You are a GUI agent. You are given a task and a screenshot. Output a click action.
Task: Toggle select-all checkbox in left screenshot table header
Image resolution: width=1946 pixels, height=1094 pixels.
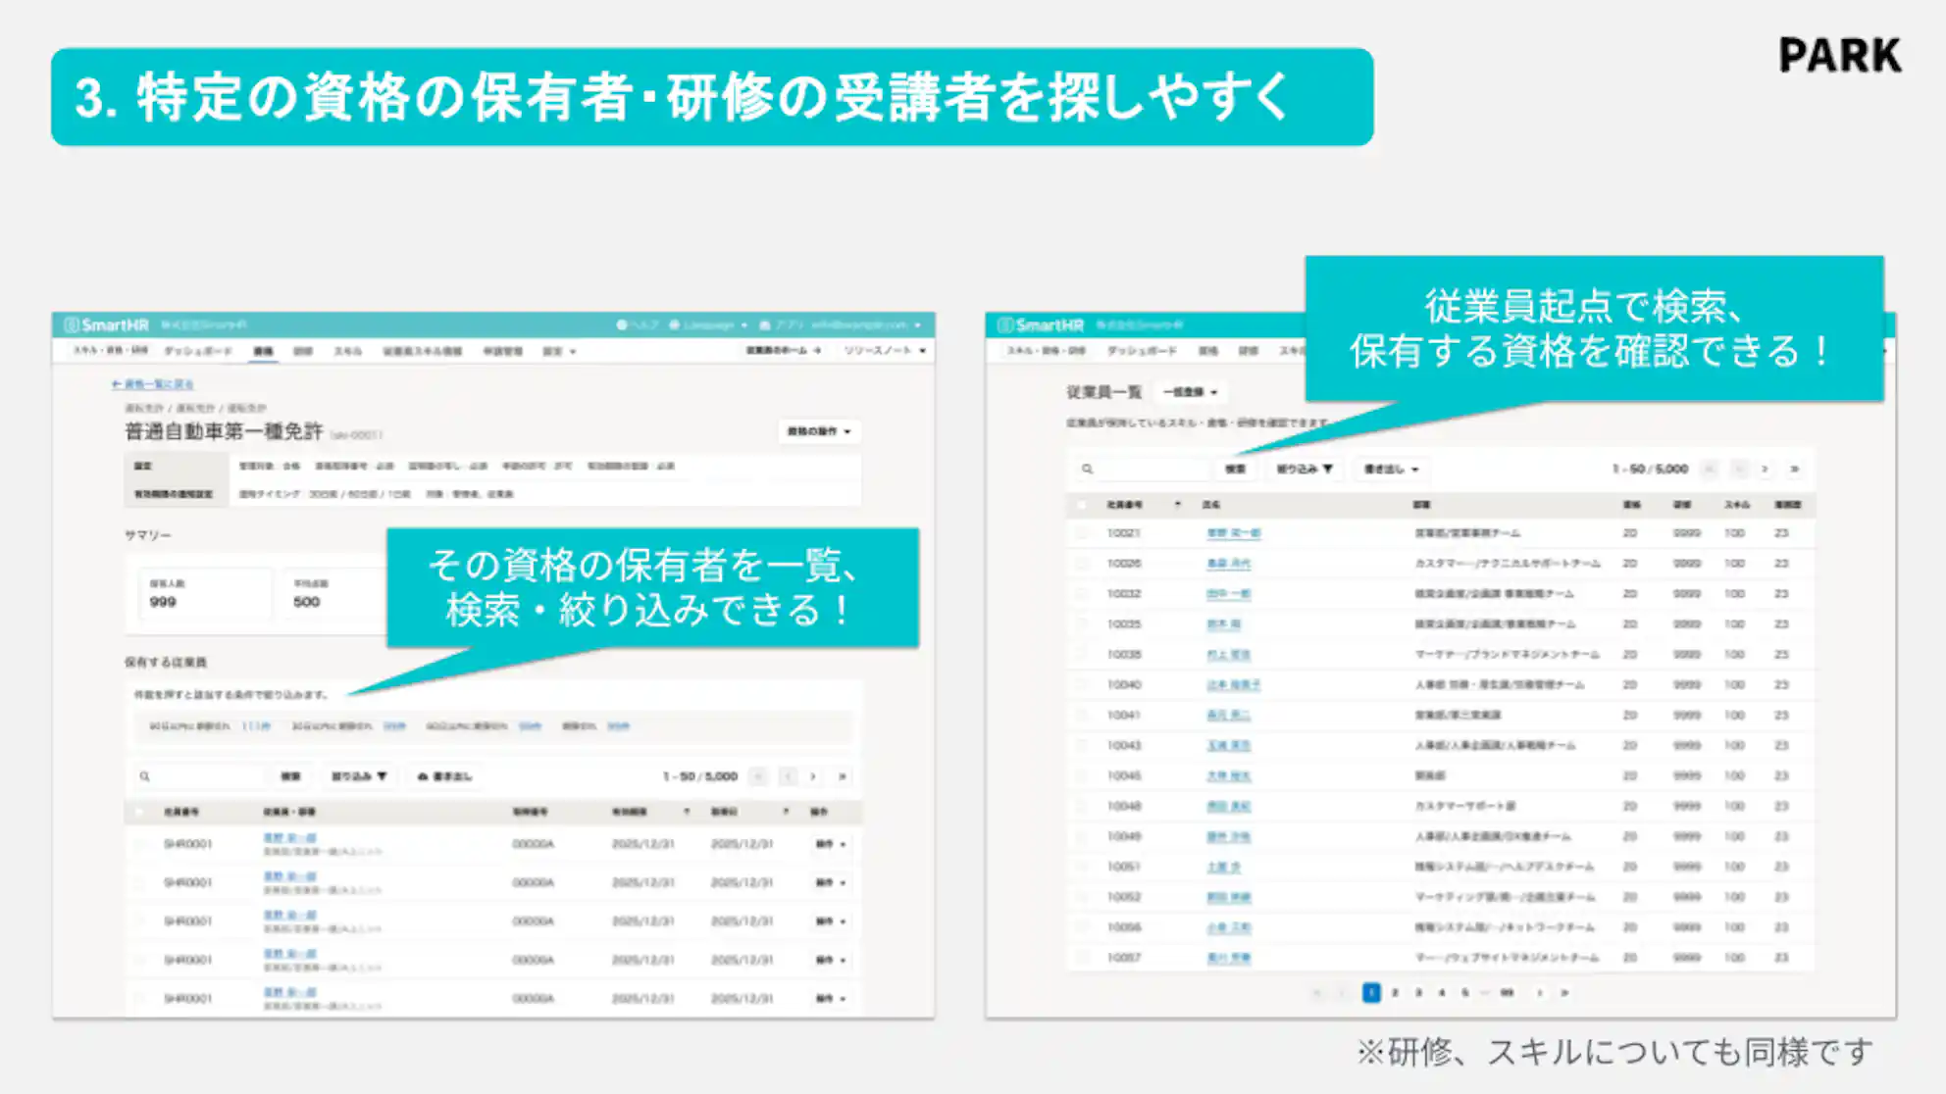coord(139,812)
